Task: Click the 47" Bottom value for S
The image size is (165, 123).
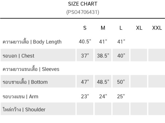Action: pyautogui.click(x=85, y=82)
